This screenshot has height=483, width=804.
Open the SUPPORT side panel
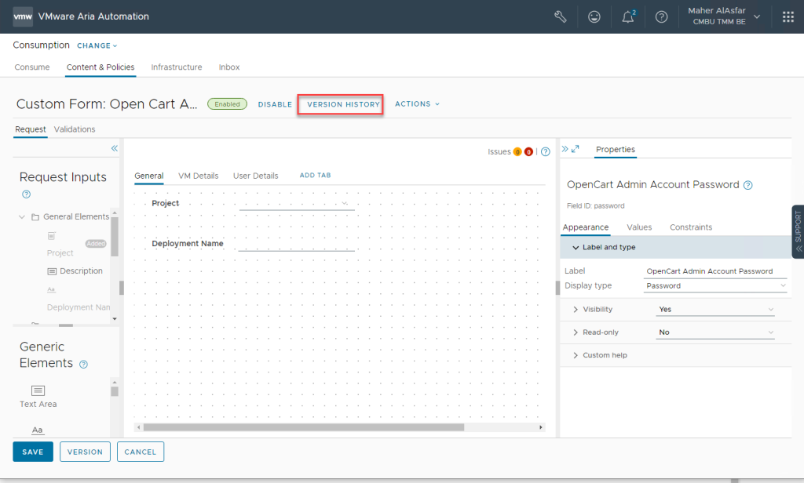[798, 231]
